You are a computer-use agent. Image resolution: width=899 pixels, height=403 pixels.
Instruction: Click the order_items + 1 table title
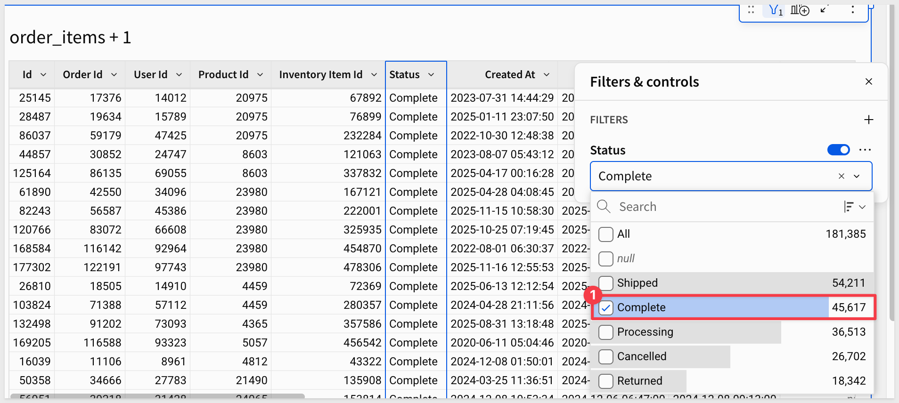point(70,37)
